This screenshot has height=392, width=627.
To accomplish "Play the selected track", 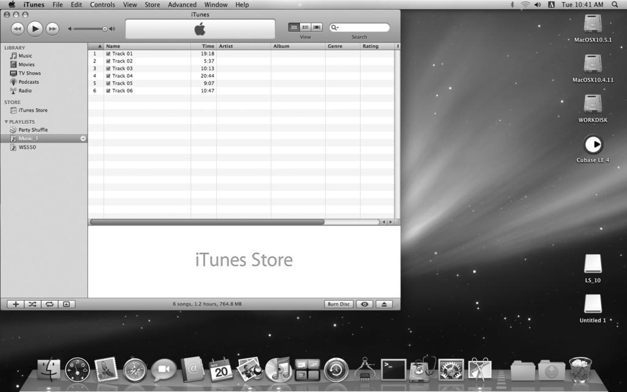I will 35,29.
